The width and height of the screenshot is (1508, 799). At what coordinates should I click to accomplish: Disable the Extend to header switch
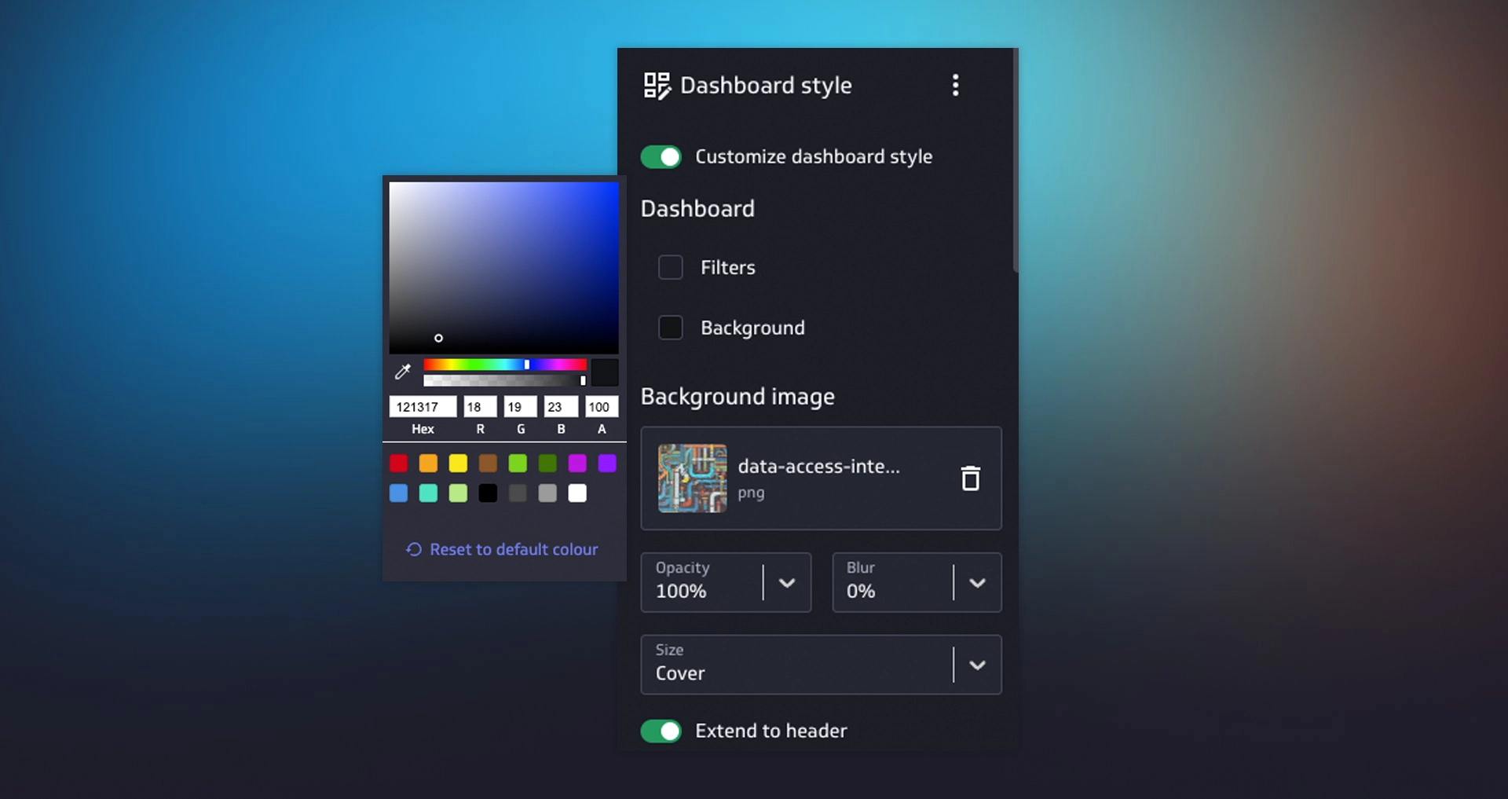(x=661, y=731)
